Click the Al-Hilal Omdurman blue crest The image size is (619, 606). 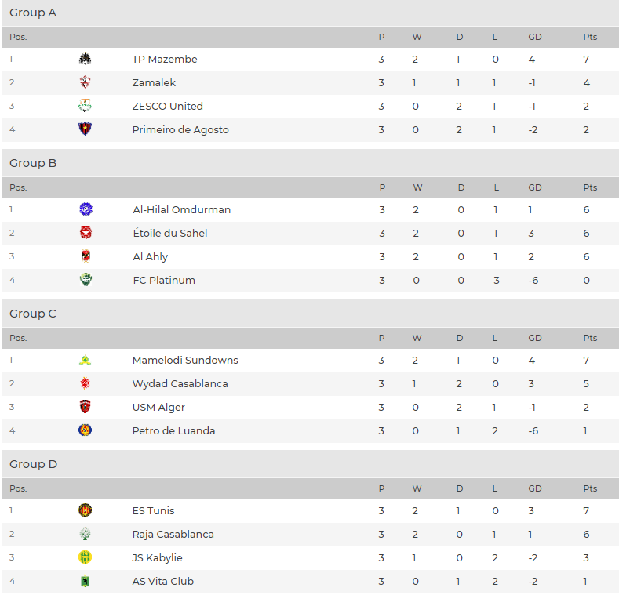point(86,209)
